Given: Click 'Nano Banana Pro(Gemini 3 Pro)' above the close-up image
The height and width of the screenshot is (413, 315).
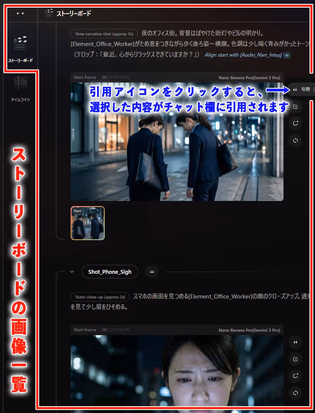Looking at the screenshot, I should point(249,330).
